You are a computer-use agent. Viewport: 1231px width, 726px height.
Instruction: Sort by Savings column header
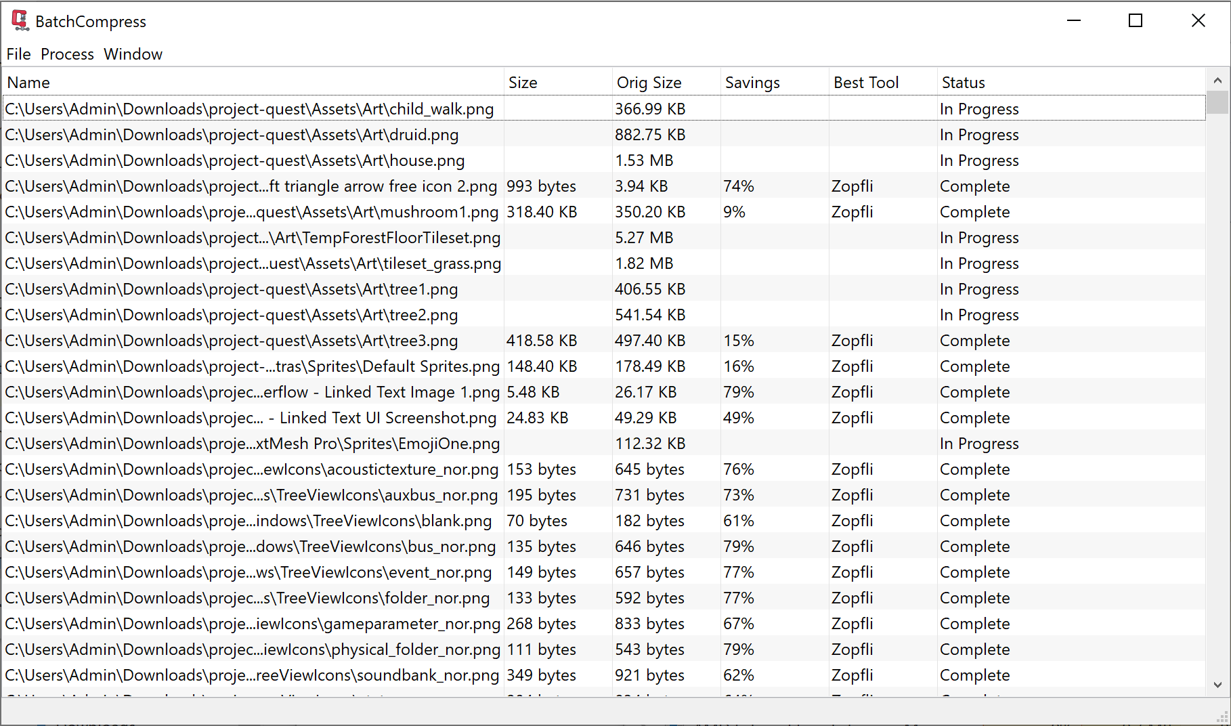pyautogui.click(x=752, y=83)
